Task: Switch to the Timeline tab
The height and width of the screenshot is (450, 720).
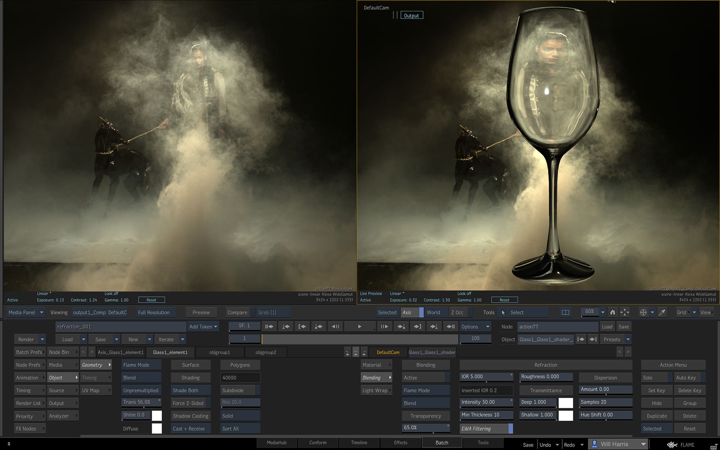Action: (x=359, y=442)
